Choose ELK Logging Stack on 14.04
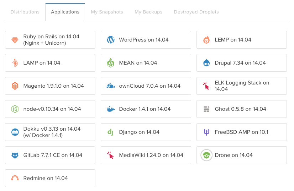 (242, 86)
